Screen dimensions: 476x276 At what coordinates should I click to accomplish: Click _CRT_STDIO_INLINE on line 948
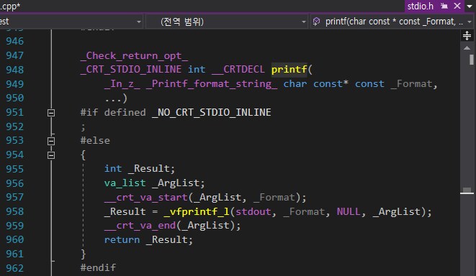pyautogui.click(x=131, y=70)
